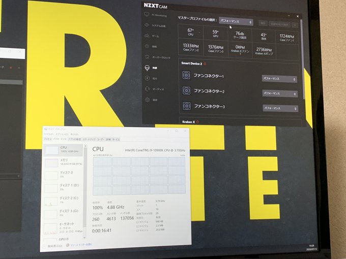The height and width of the screenshot is (259, 346).
Task: Click the resource monitor icon in Task Manager
Action: pos(68,245)
